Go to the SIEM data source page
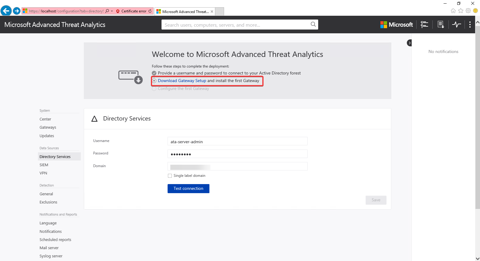 pos(44,165)
